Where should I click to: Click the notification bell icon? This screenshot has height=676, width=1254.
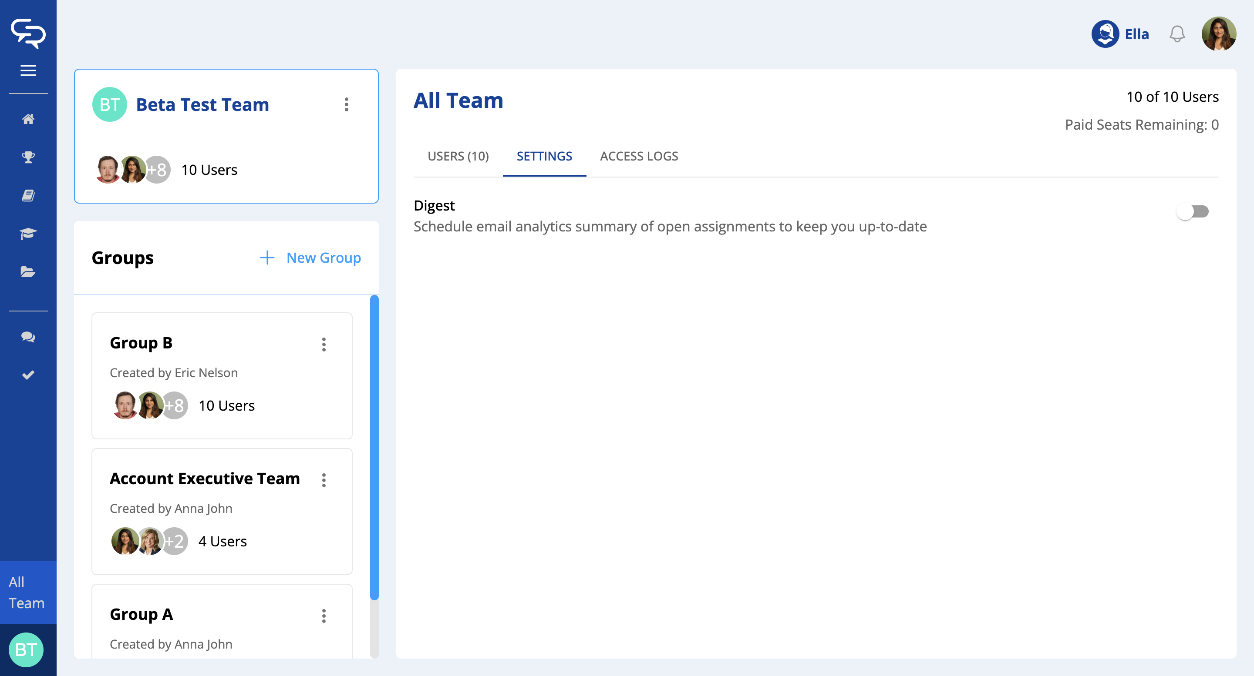pos(1176,34)
